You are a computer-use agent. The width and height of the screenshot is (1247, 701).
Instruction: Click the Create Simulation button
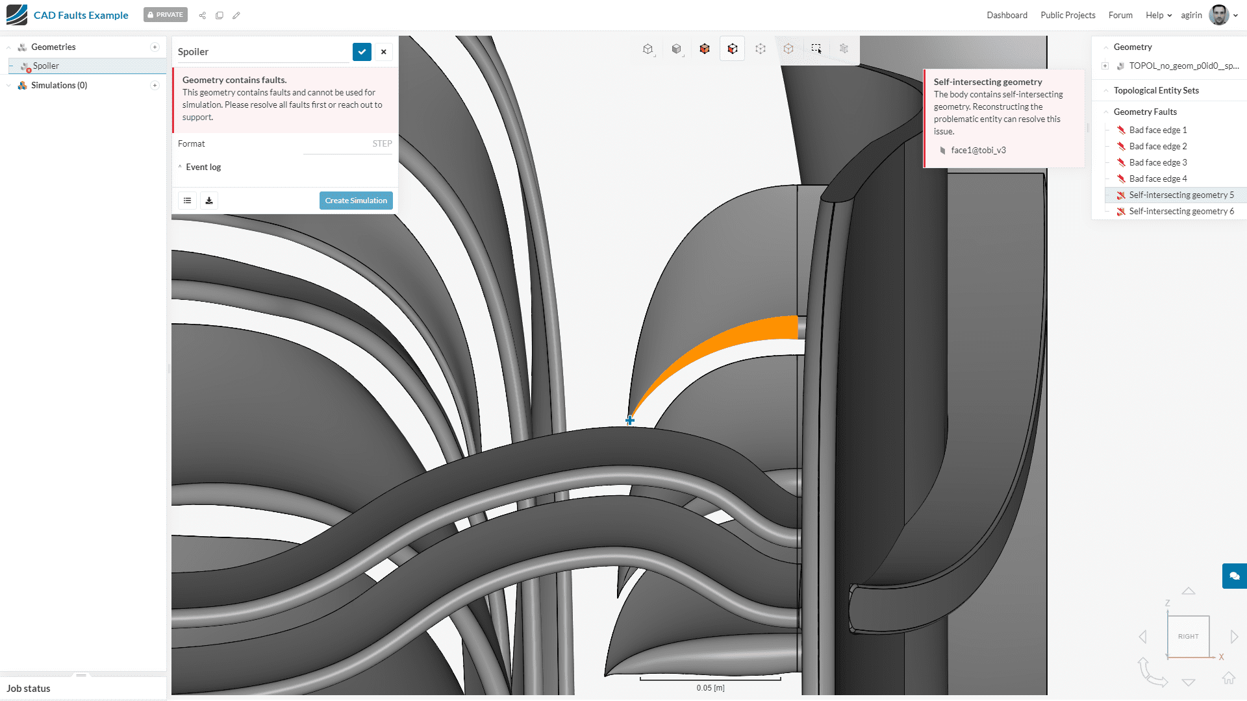pyautogui.click(x=356, y=201)
